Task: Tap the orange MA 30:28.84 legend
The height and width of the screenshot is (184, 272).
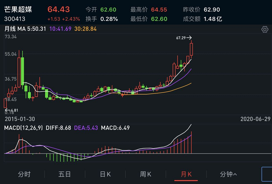Action: click(85, 29)
